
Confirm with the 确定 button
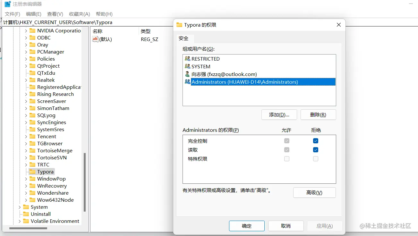coord(247,226)
